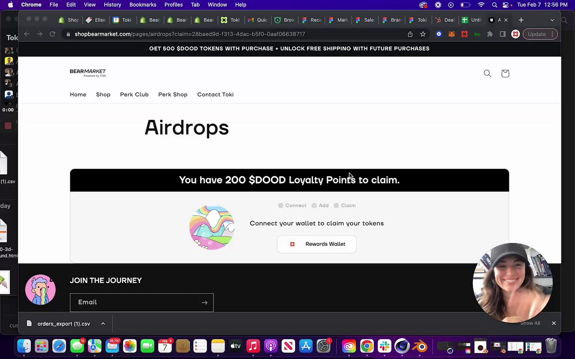Submit email with the arrow icon
This screenshot has height=359, width=575.
204,302
